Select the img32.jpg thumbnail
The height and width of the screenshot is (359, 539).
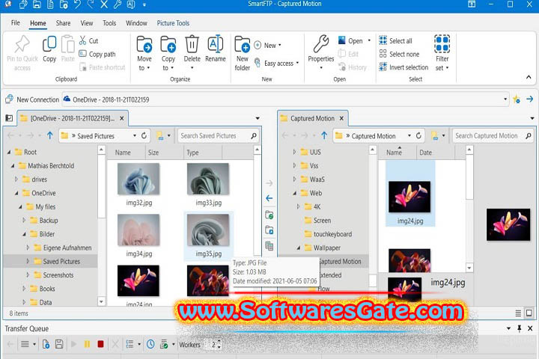[x=138, y=179]
